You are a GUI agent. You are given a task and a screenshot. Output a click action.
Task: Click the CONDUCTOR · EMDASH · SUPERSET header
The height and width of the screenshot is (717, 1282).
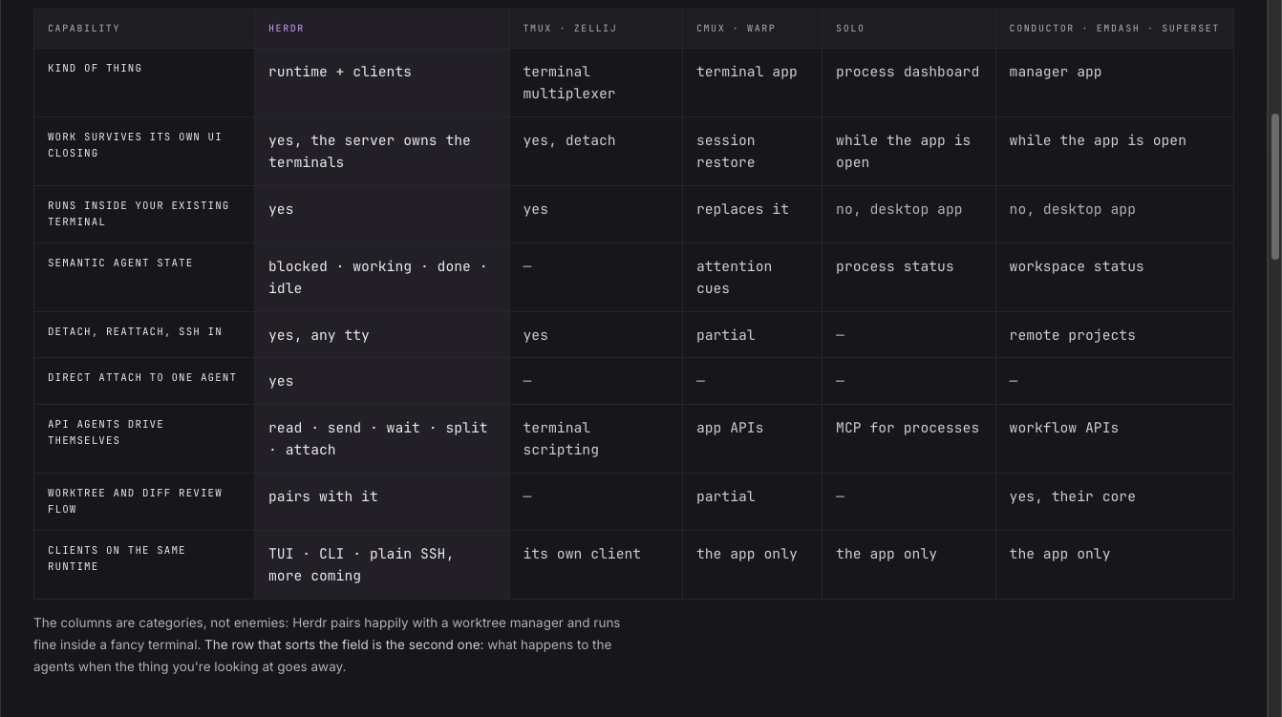1114,29
